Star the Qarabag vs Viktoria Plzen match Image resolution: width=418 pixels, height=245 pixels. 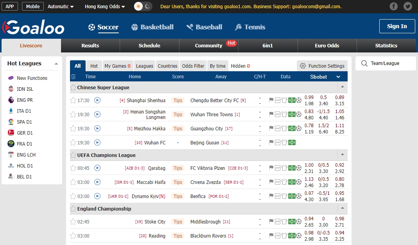point(73,168)
